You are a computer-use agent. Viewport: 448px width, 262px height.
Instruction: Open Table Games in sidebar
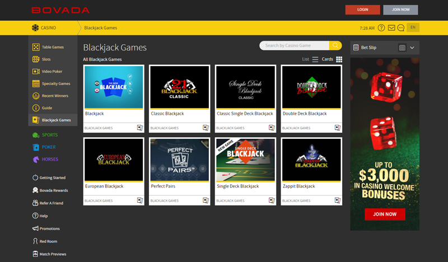[x=53, y=47]
